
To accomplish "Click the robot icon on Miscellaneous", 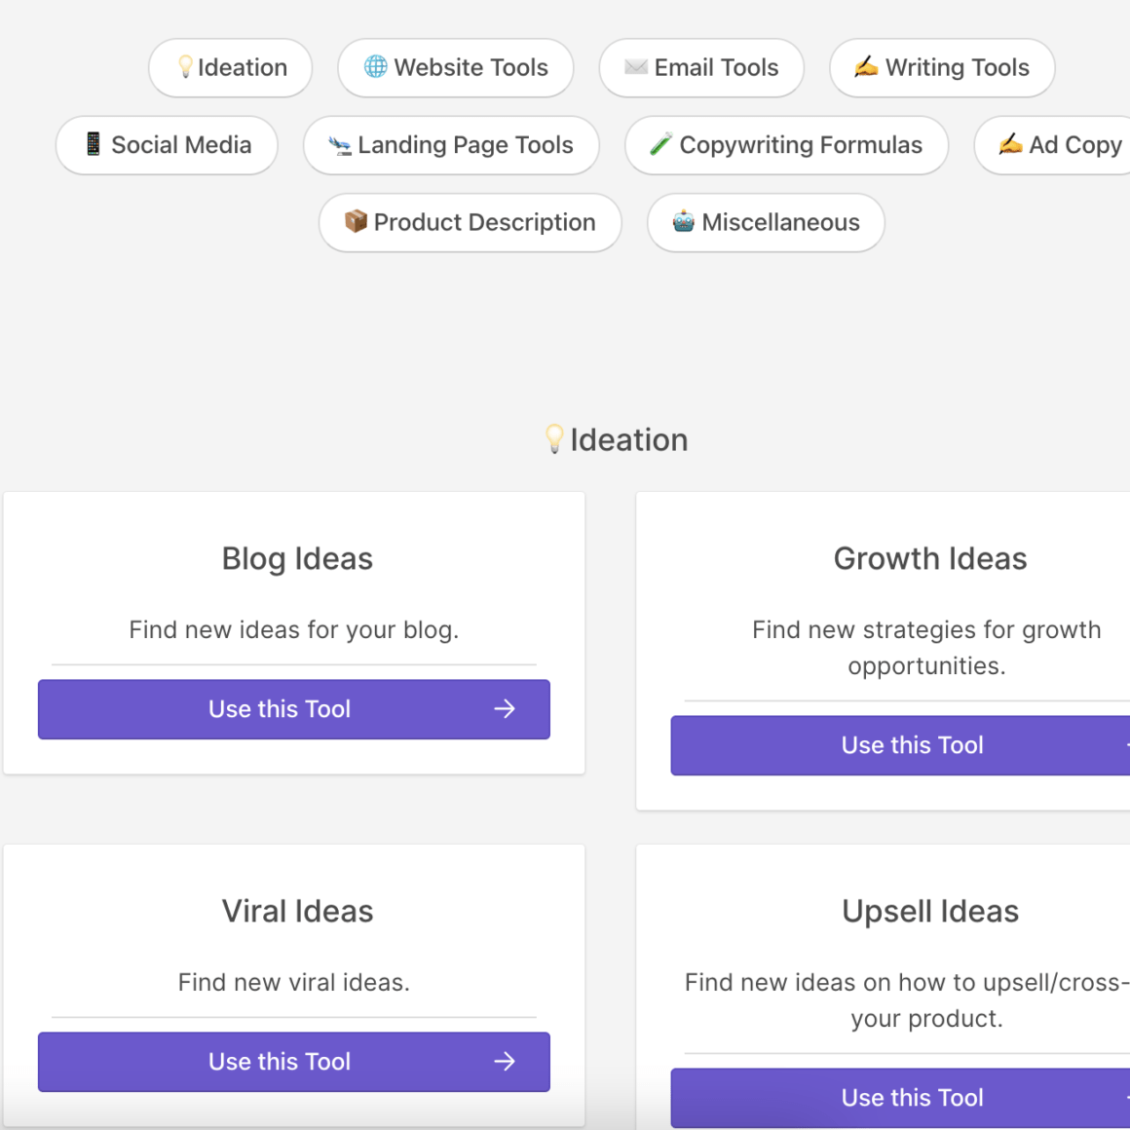I will [x=684, y=221].
